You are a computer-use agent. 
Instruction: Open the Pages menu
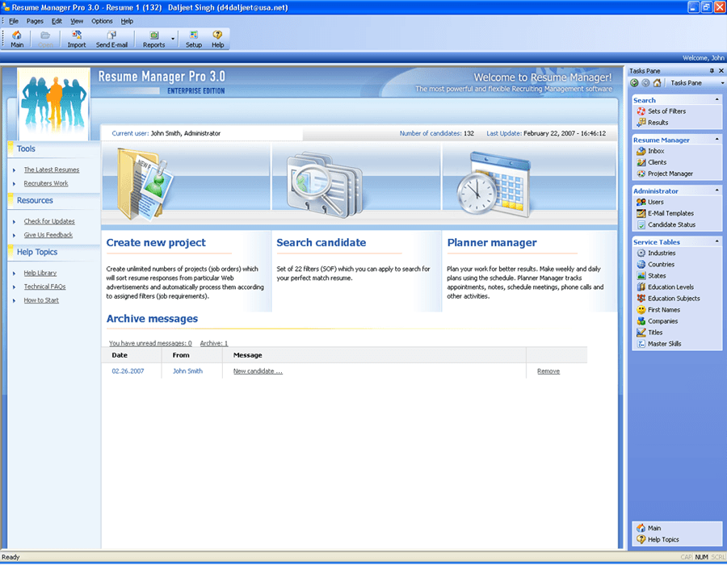pyautogui.click(x=34, y=21)
